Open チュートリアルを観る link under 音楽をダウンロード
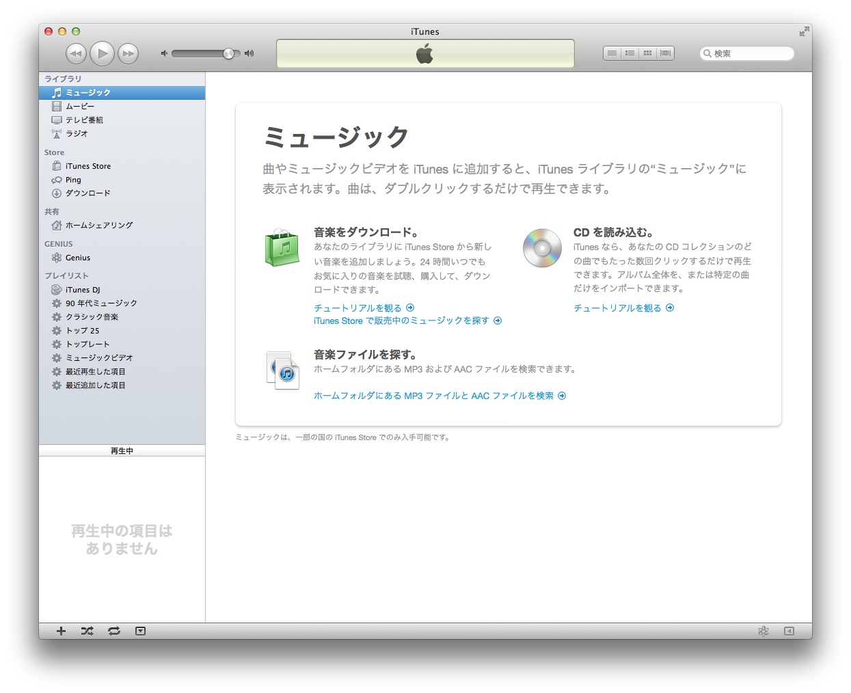 click(364, 308)
